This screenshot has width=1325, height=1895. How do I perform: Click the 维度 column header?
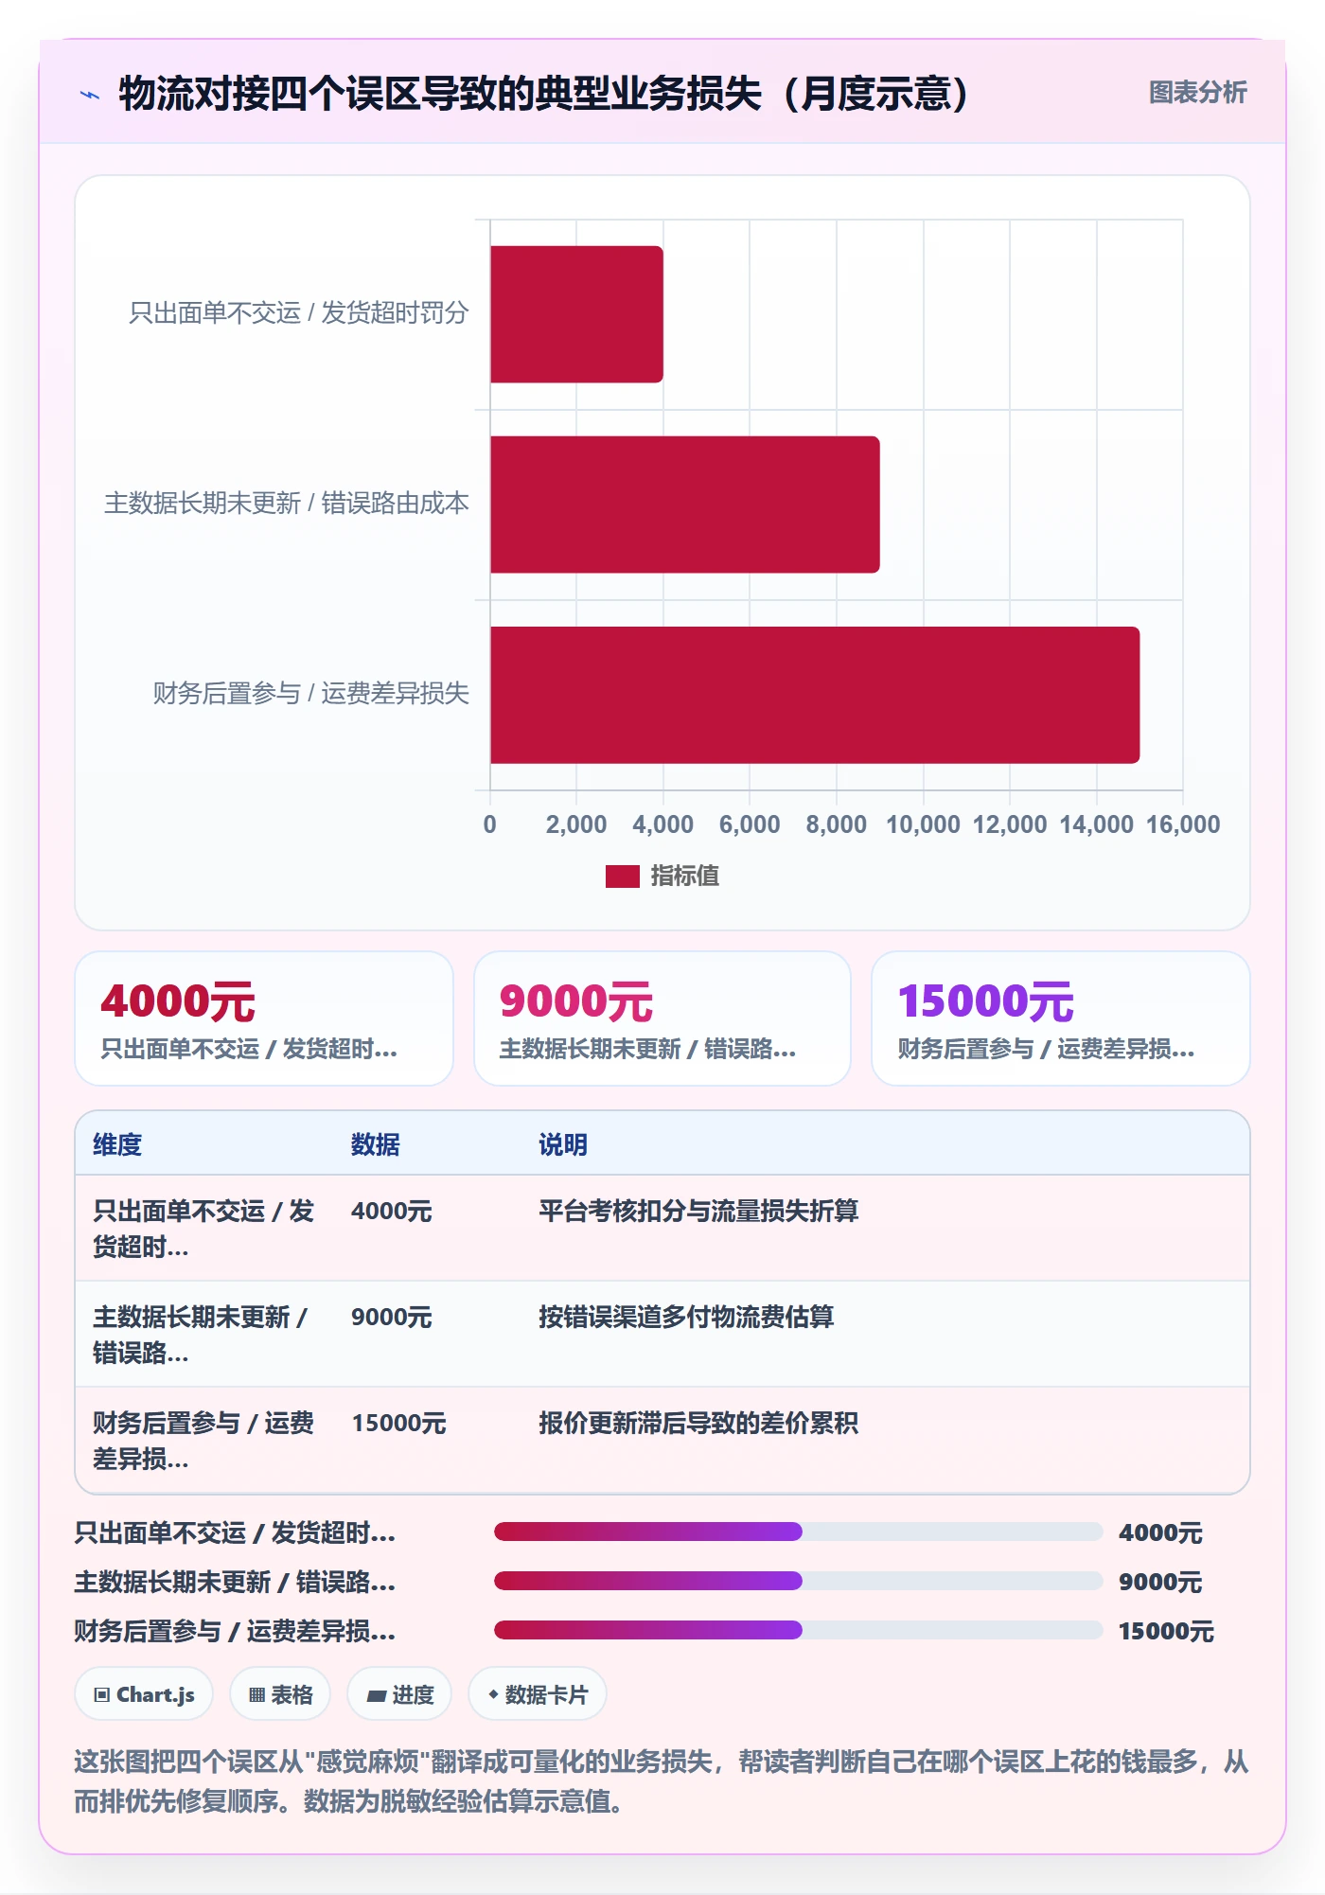(117, 1144)
